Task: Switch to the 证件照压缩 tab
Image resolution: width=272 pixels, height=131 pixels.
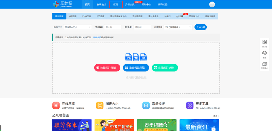Action: coord(137,16)
